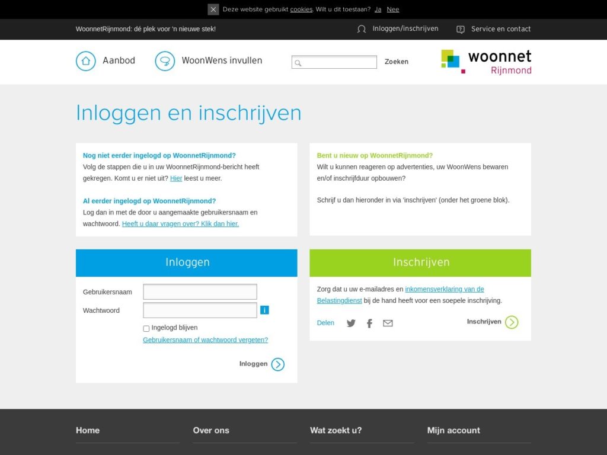Viewport: 607px width, 455px height.
Task: Share the page on Twitter
Action: click(x=351, y=323)
